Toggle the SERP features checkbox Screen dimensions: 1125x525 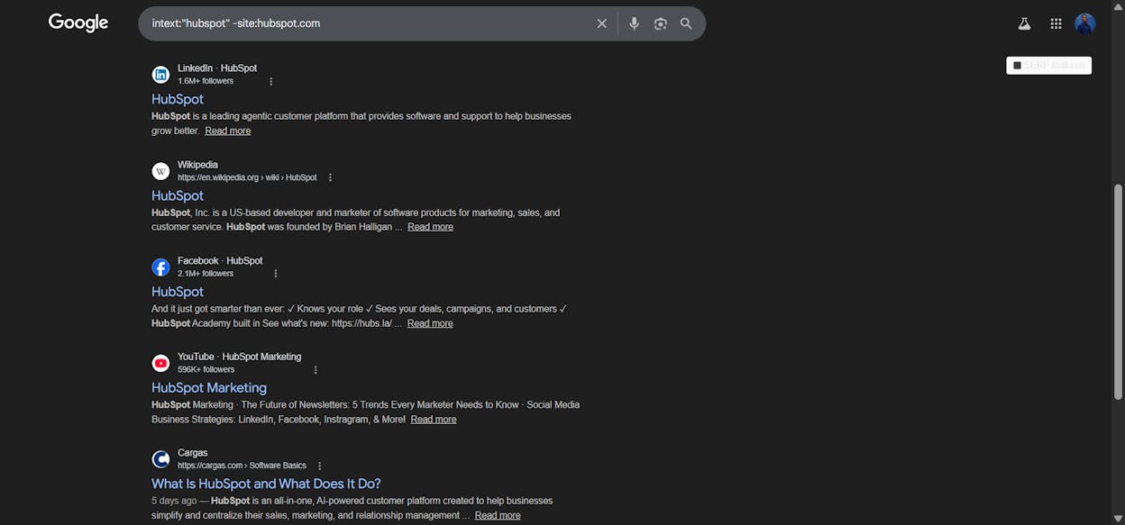(1018, 66)
